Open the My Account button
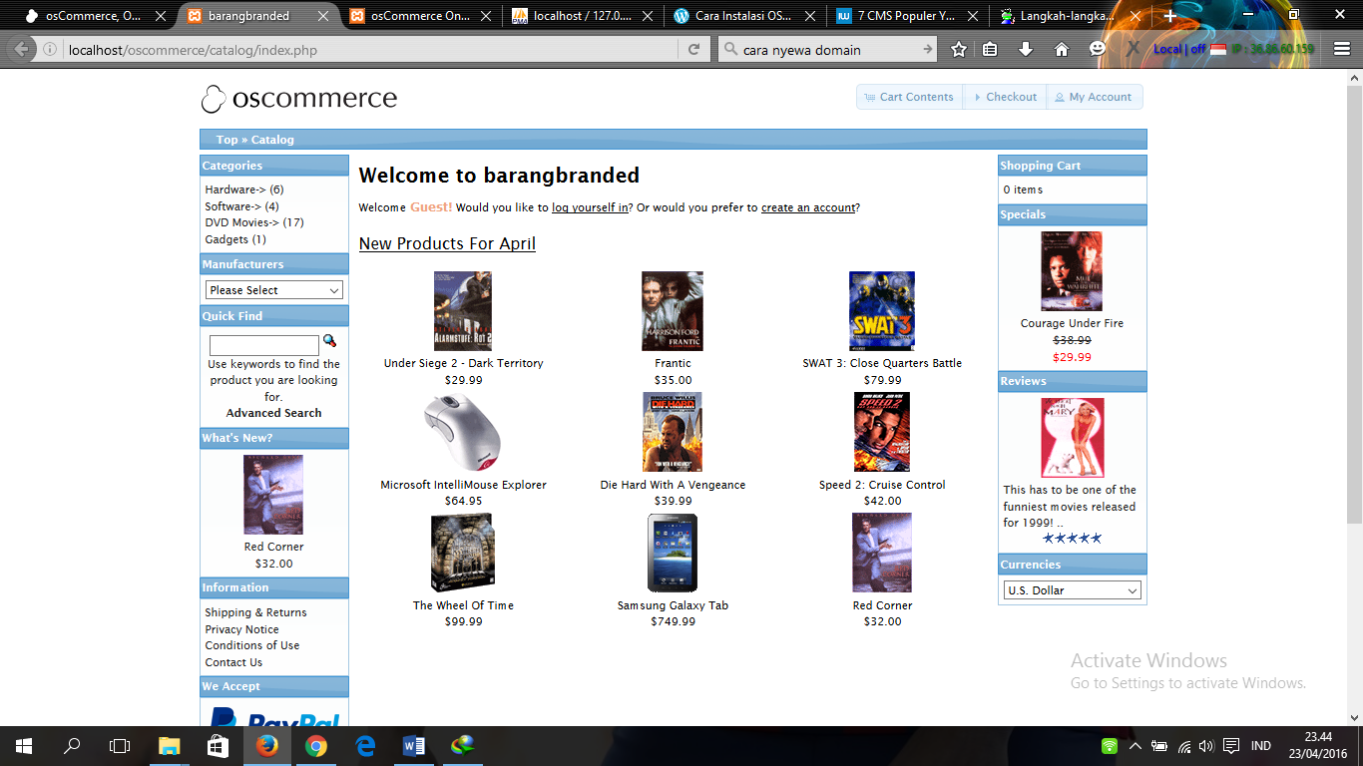 [x=1094, y=97]
